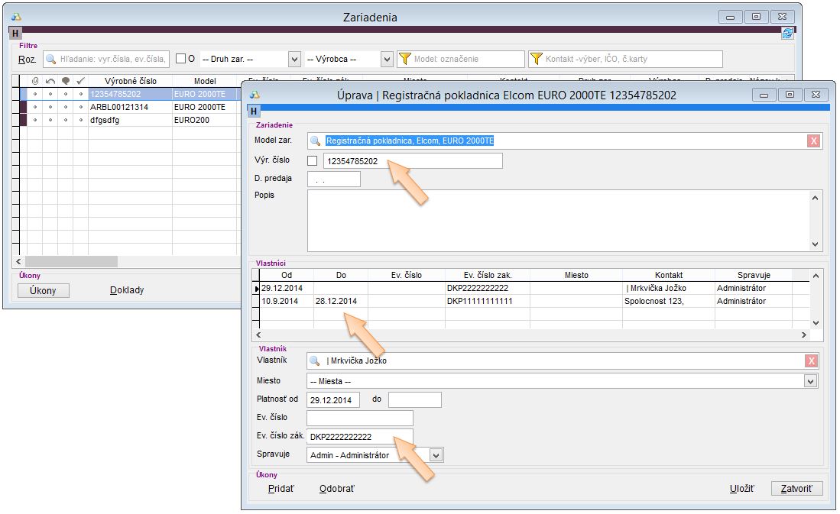Image resolution: width=840 pixels, height=514 pixels.
Task: Clear Model zar. with red X button
Action: click(x=814, y=141)
